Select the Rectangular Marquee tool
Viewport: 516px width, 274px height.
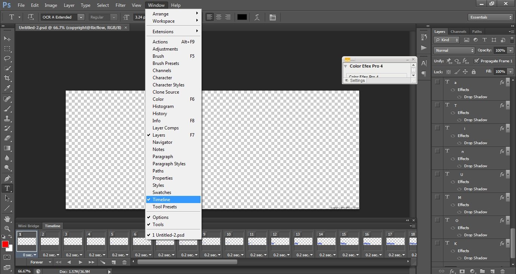pos(7,48)
